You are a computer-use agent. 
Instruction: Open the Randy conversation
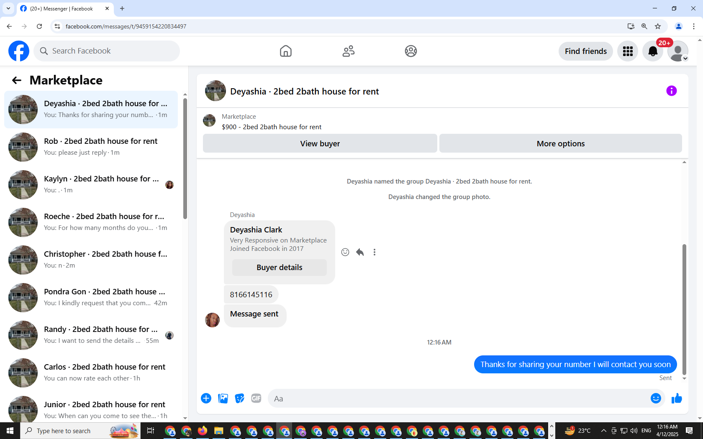91,335
